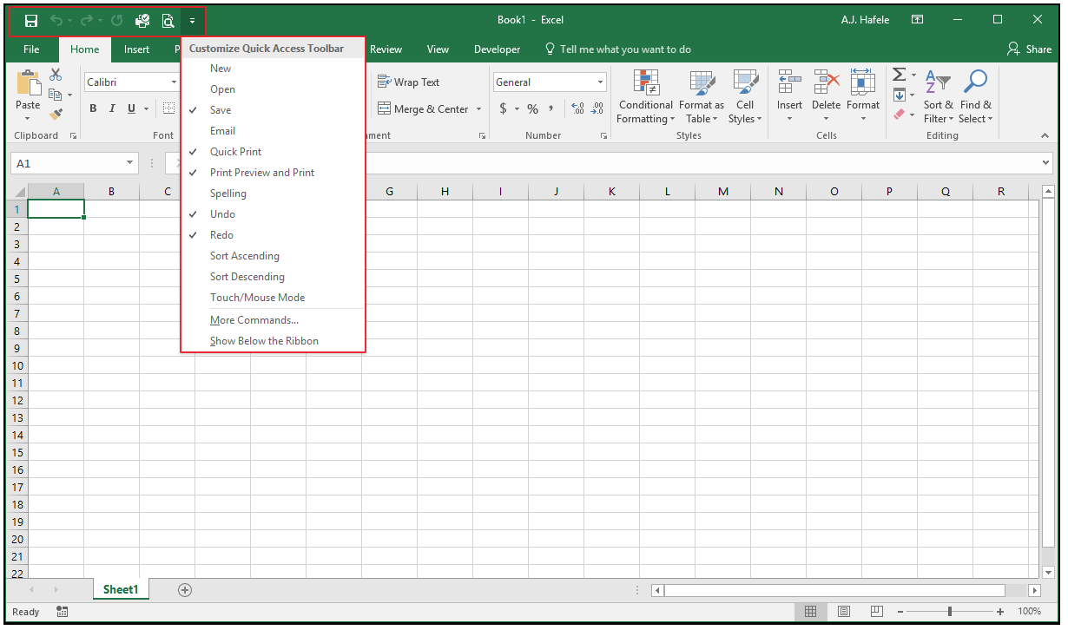Viewport: 1068px width, 630px height.
Task: Apply Accounting Number Format dollar icon
Action: tap(503, 108)
